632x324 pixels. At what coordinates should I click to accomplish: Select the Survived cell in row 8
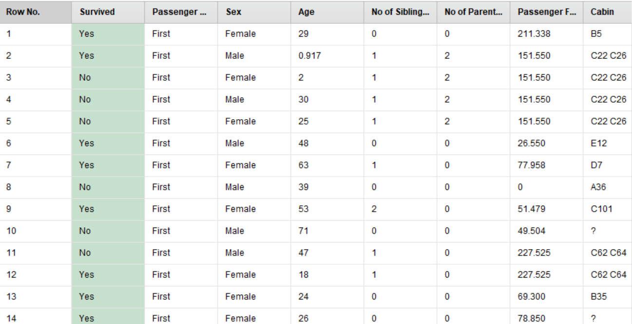coord(108,187)
